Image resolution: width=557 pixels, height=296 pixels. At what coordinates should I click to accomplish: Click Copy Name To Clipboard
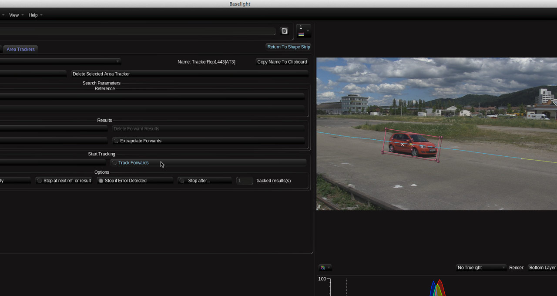(282, 62)
